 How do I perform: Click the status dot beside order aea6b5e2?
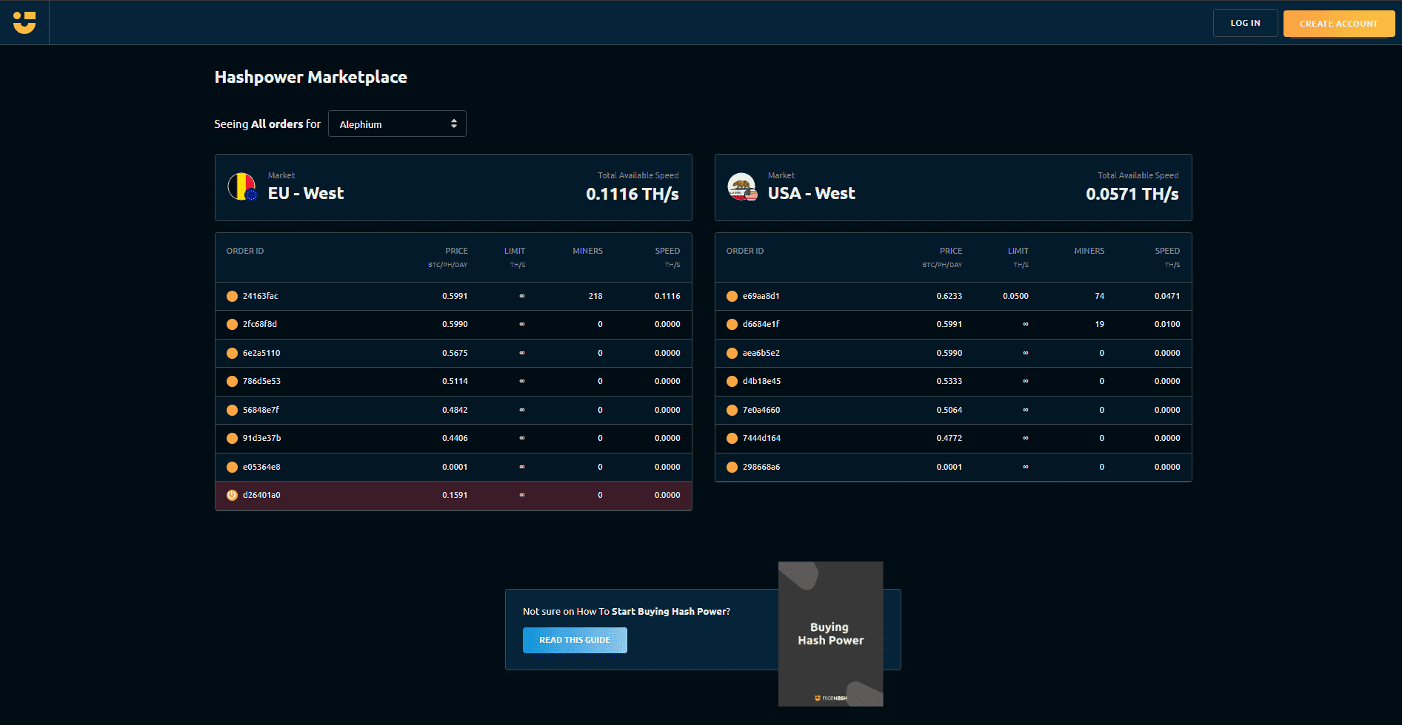(x=732, y=353)
